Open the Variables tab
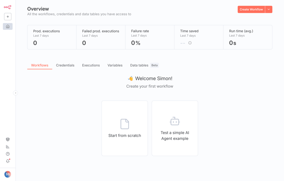 [x=115, y=65]
